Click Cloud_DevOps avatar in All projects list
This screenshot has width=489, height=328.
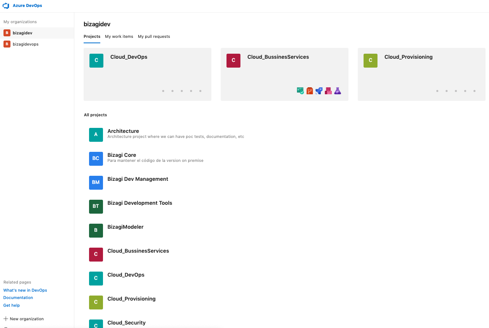coord(96,279)
